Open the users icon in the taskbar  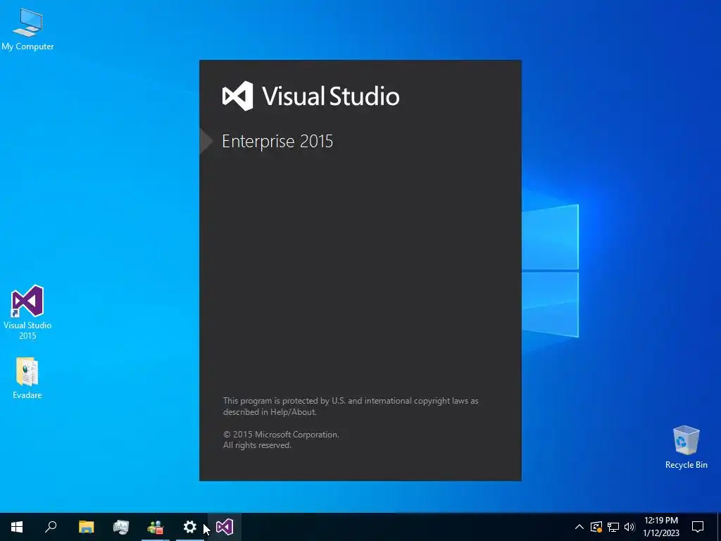tap(156, 527)
